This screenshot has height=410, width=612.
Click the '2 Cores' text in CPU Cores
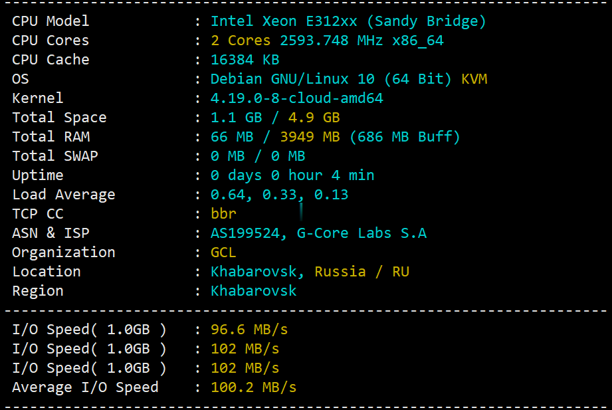(241, 41)
